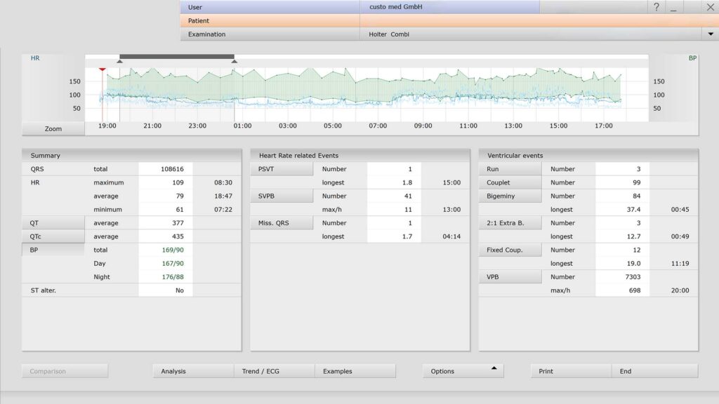The image size is (719, 404).
Task: Open SVPB events
Action: pos(282,196)
